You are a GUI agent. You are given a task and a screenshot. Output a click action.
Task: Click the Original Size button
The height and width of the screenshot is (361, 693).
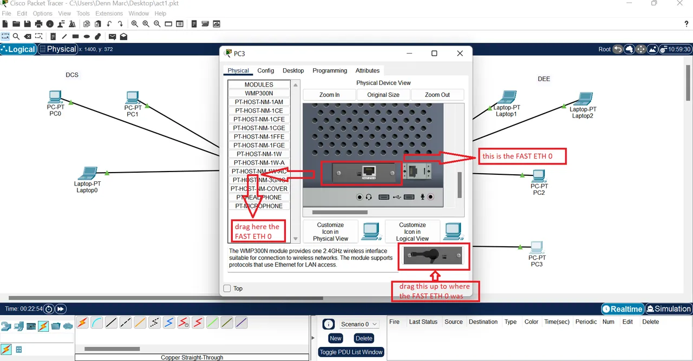(383, 95)
